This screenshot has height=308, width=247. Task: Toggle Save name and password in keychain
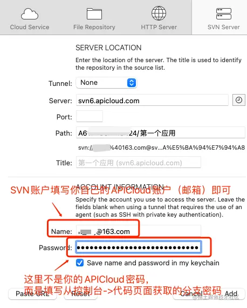coord(80,263)
